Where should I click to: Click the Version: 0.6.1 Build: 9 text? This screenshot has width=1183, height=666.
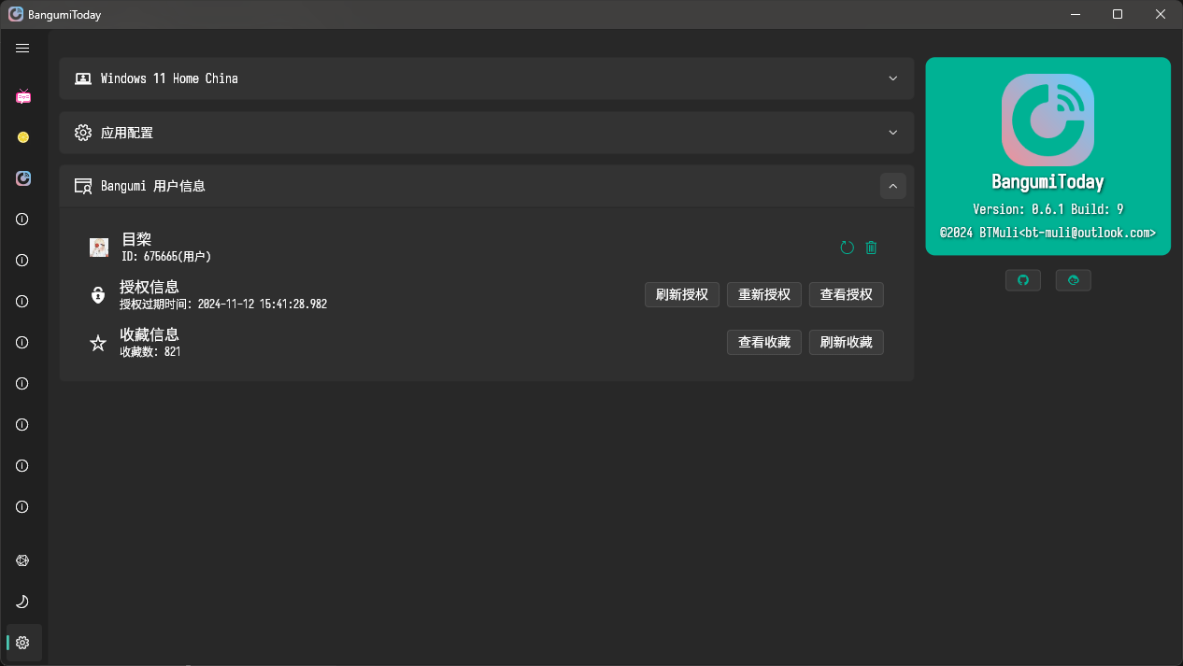(1048, 209)
